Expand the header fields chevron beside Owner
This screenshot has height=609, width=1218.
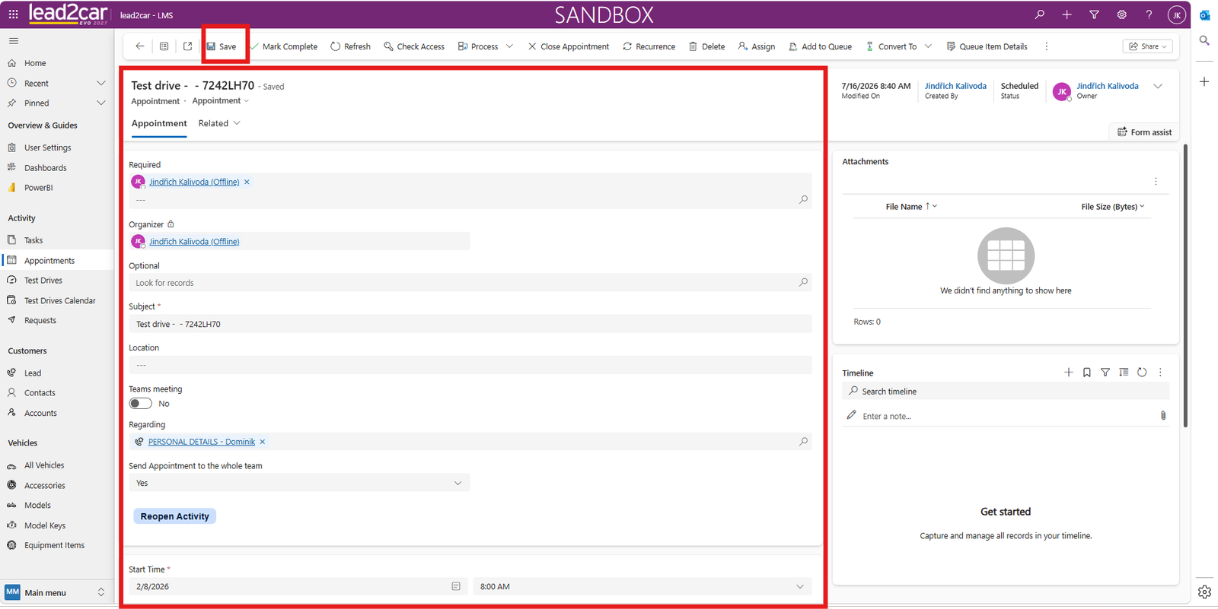point(1158,86)
